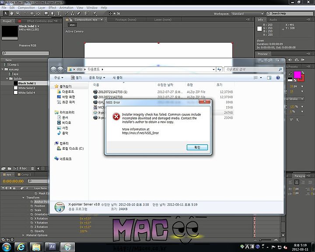Collapse the Solids folder in Project panel

(x=7, y=79)
